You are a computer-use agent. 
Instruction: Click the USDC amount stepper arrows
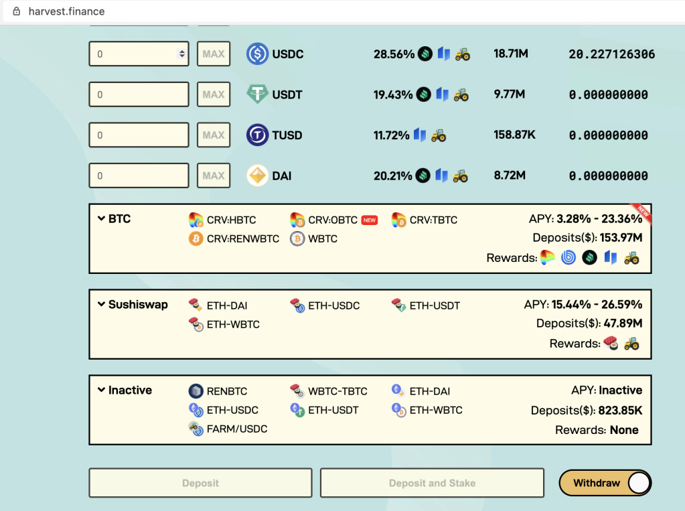tap(181, 54)
